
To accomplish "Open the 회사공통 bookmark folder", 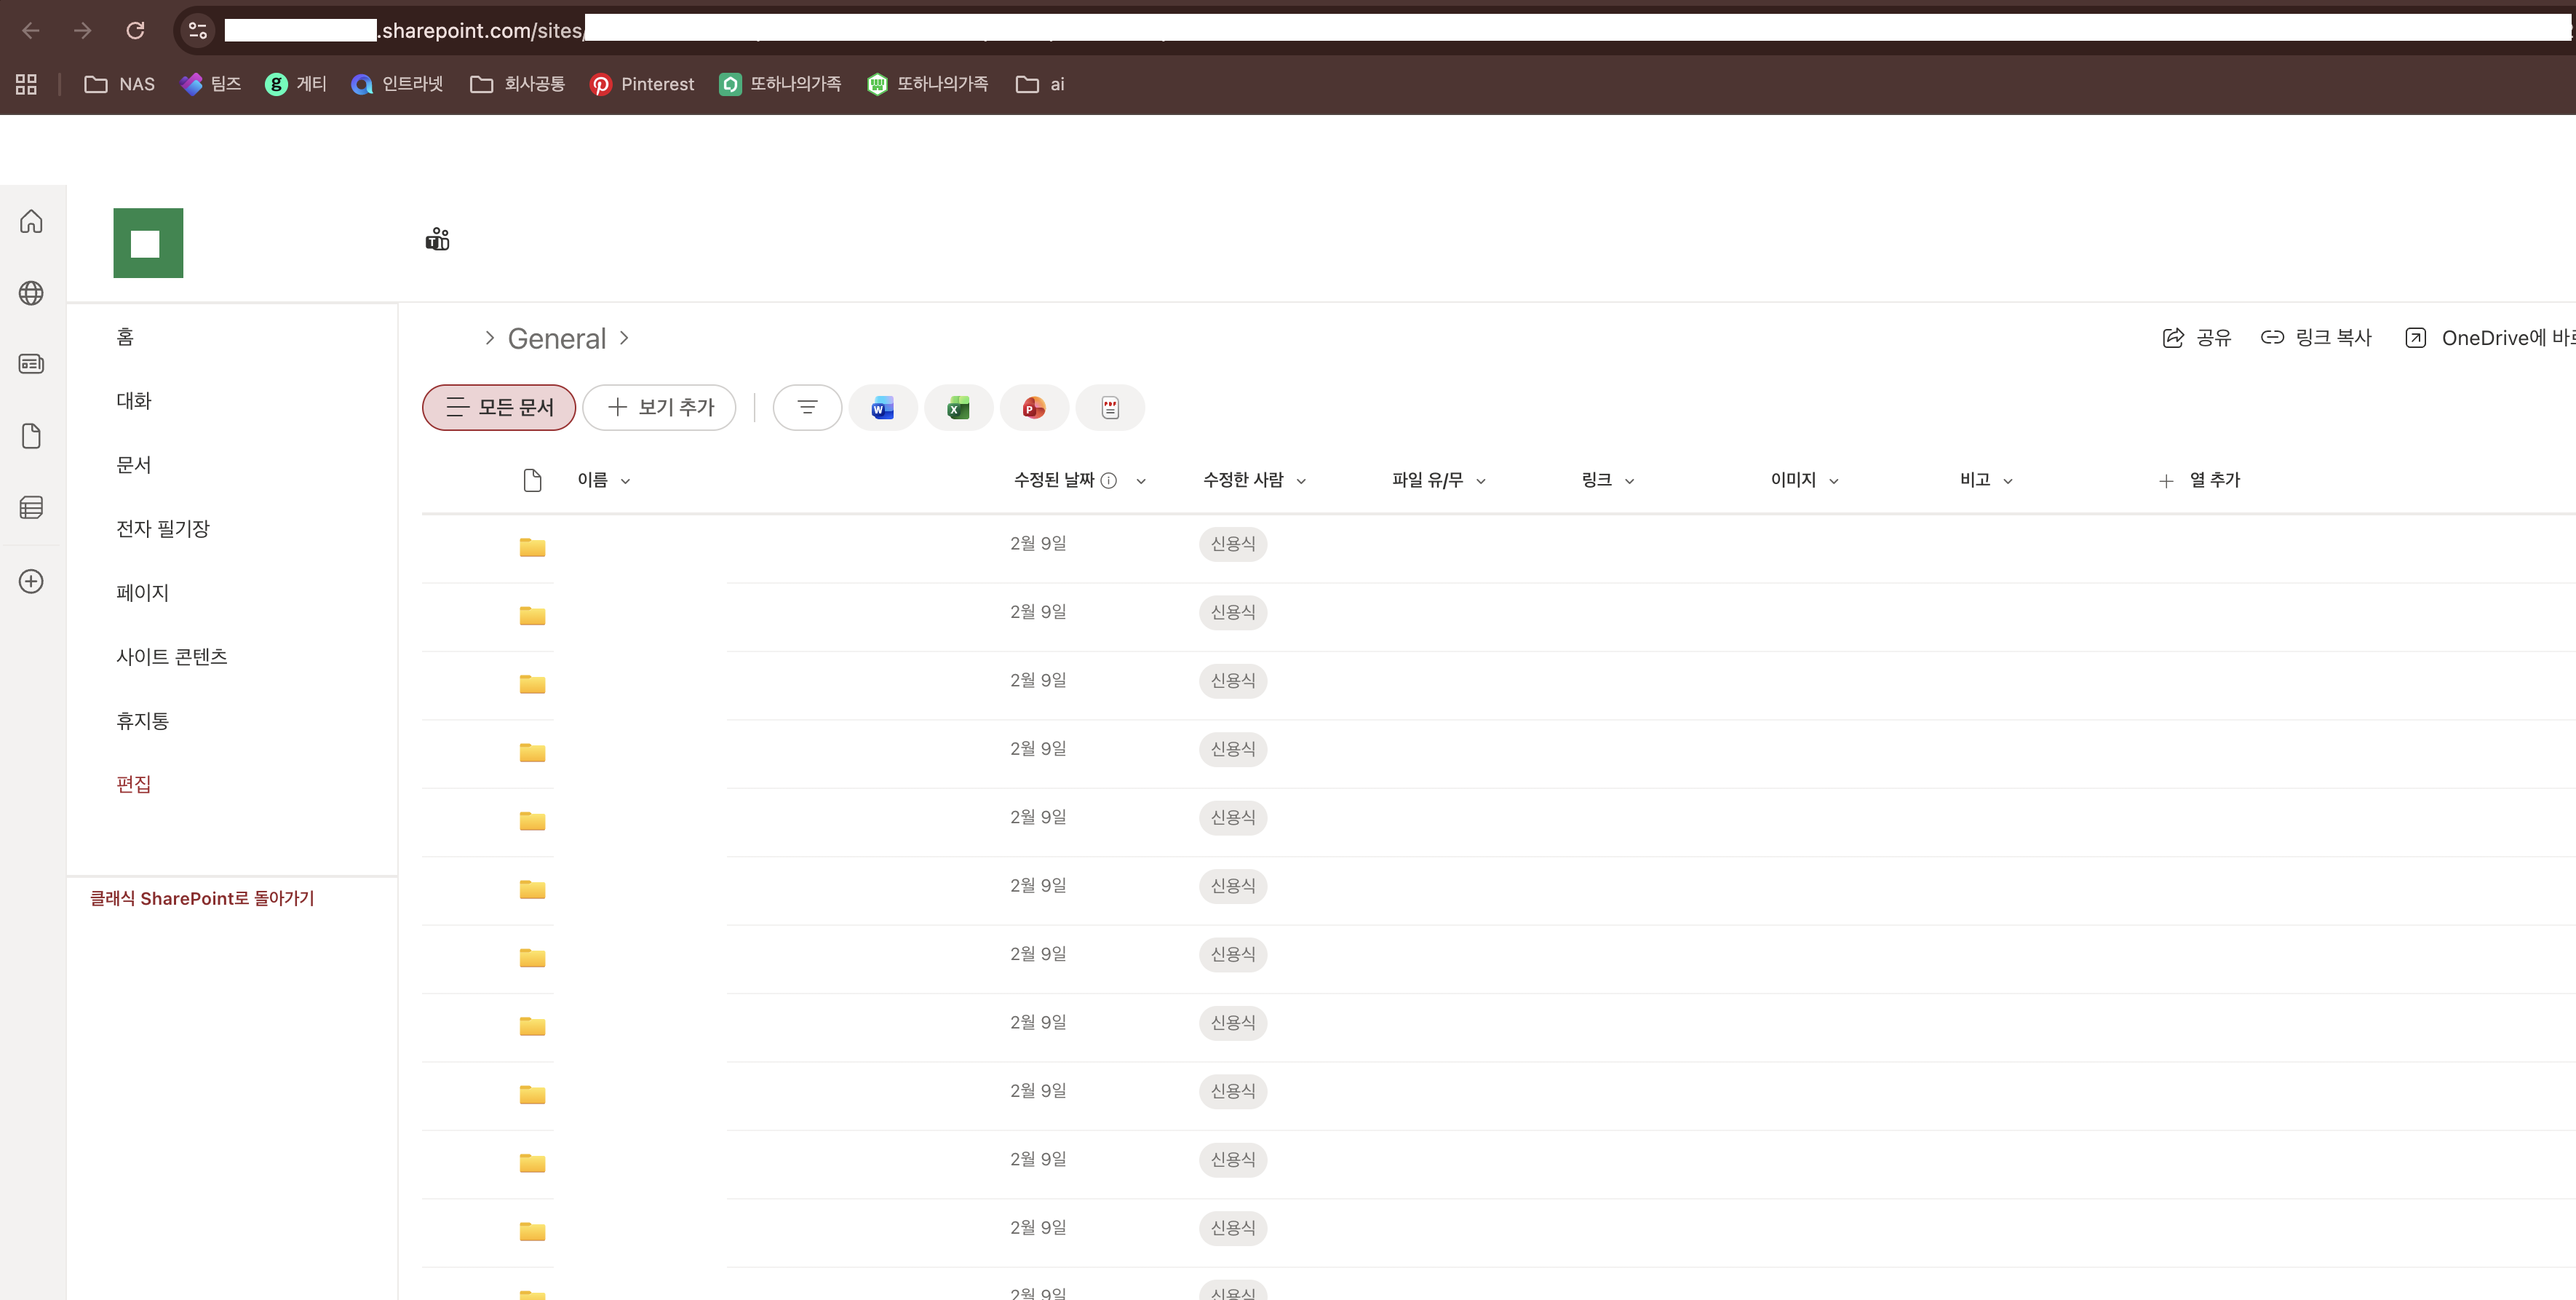I will tap(517, 84).
